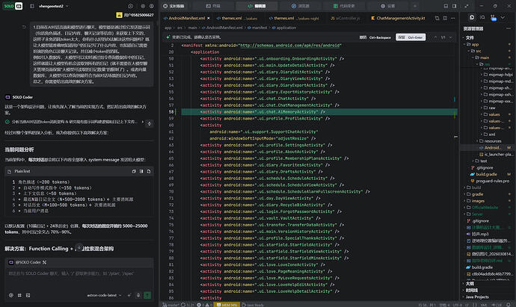Click the undo arrow beside the user message
Image resolution: width=516 pixels, height=307 pixels.
pos(24,27)
